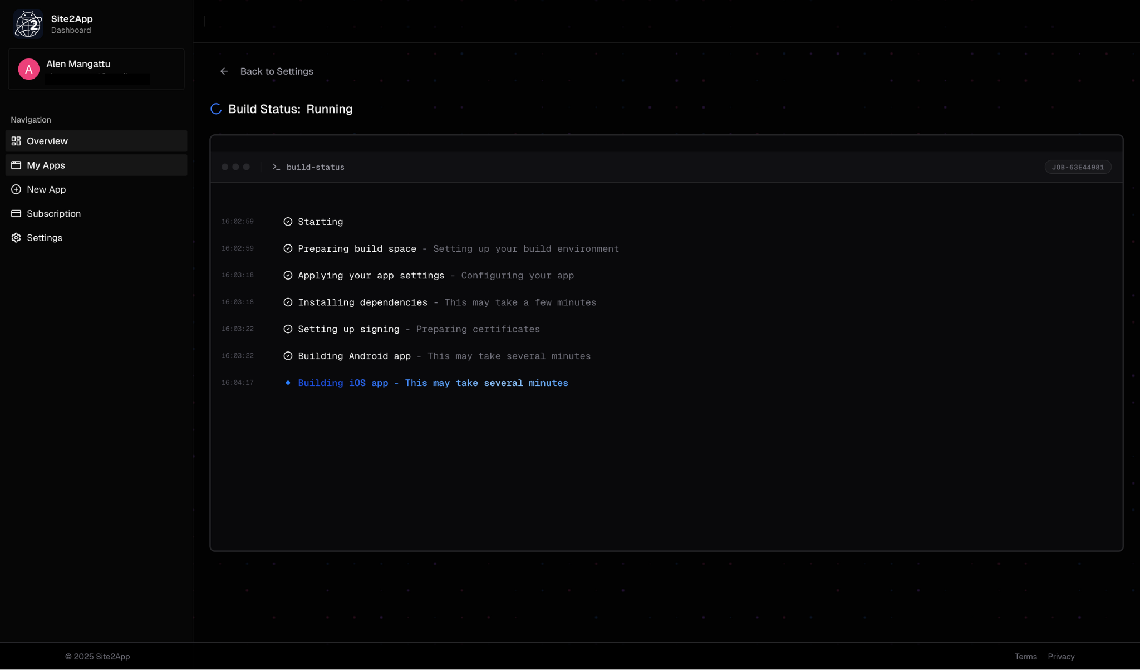
Task: Open the Privacy link in footer
Action: (x=1061, y=656)
